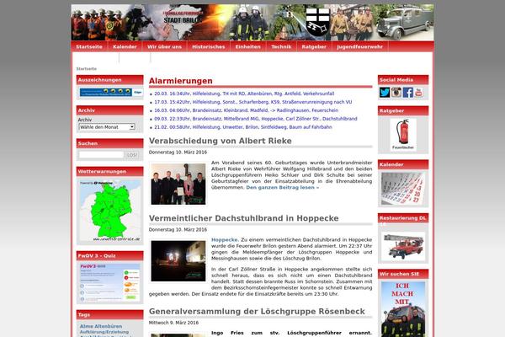505x337 pixels.
Task: Click the Wir suchen SIE panel header
Action: click(403, 274)
